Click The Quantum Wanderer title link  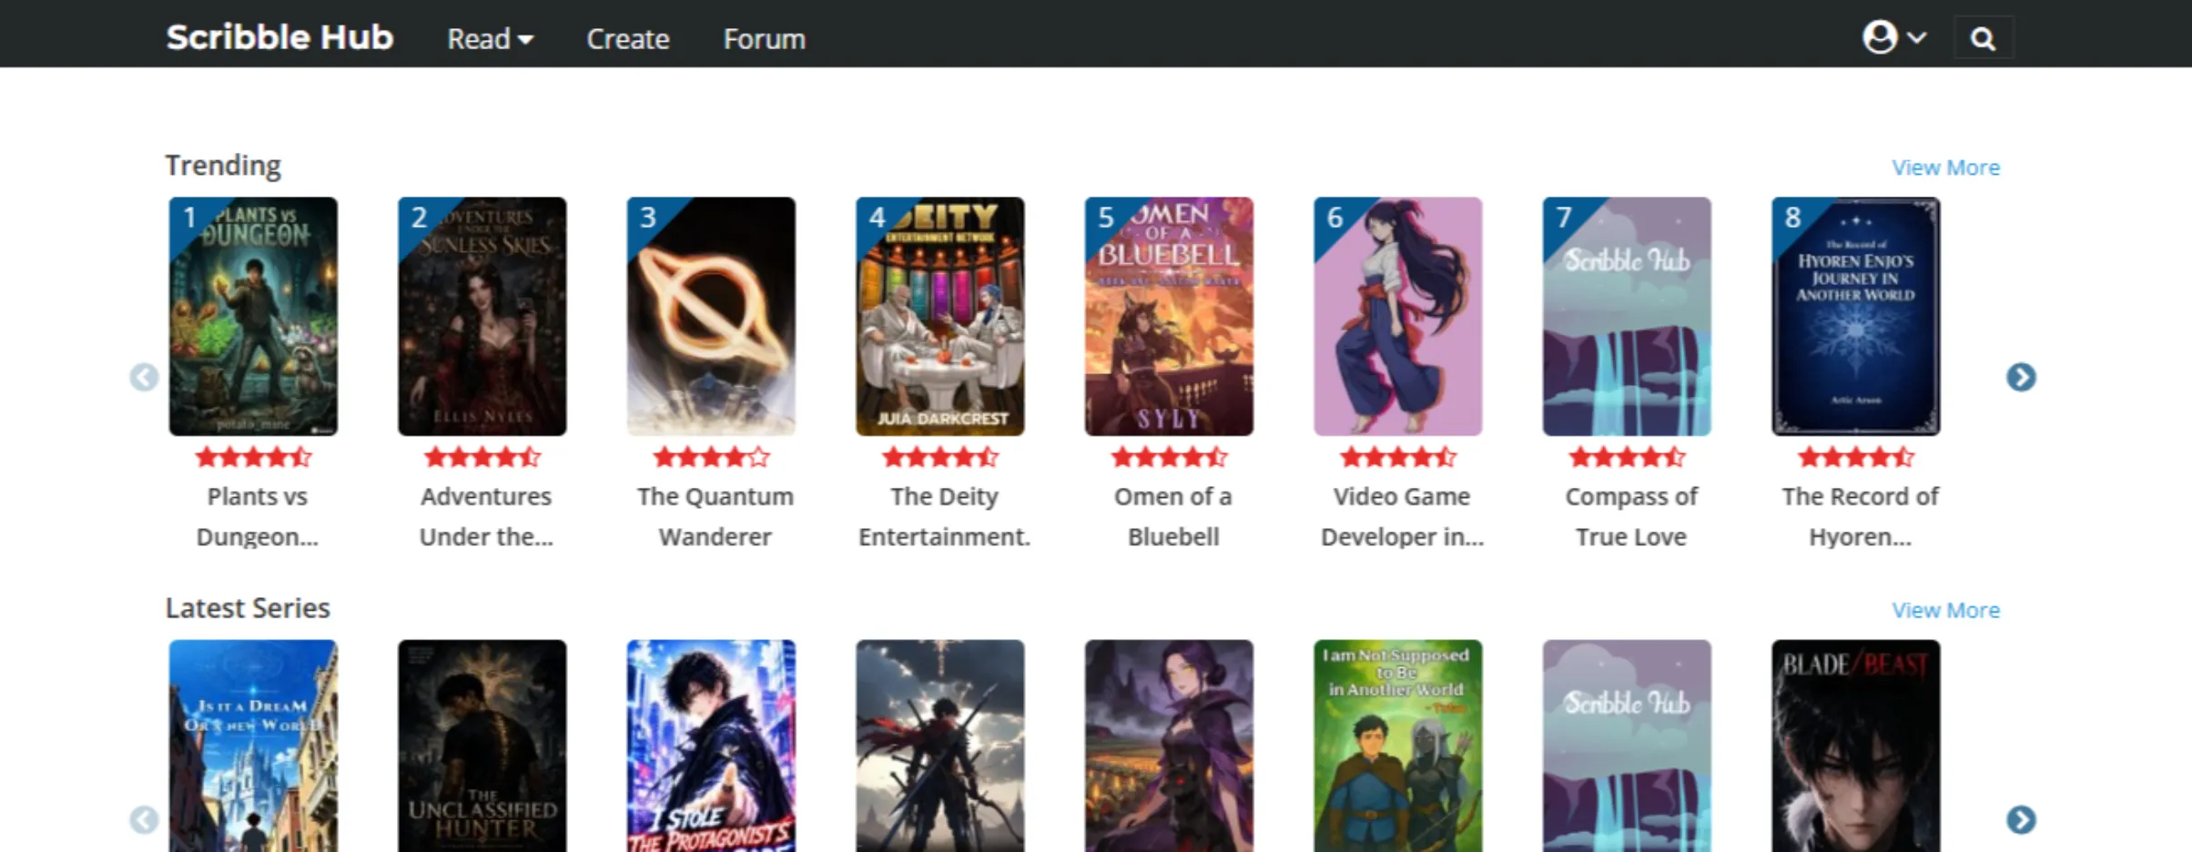[x=715, y=516]
